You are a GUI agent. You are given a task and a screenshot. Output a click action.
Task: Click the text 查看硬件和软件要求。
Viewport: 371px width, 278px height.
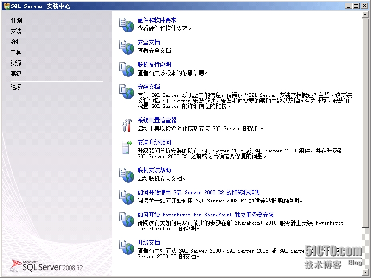tap(164, 28)
